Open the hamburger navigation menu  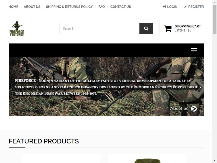pos(194,50)
